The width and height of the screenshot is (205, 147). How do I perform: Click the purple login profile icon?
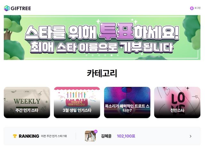coord(192,8)
